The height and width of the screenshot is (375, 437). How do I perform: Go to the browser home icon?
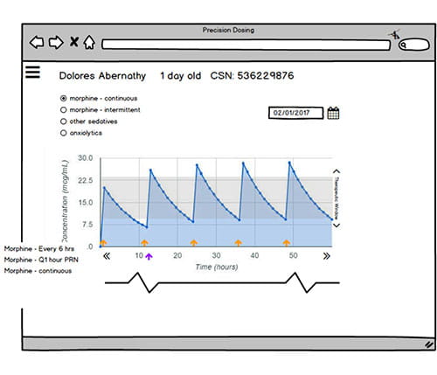pyautogui.click(x=89, y=42)
